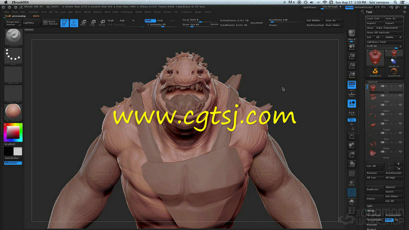Toggle visibility eye of Teeth subtool

(400, 96)
